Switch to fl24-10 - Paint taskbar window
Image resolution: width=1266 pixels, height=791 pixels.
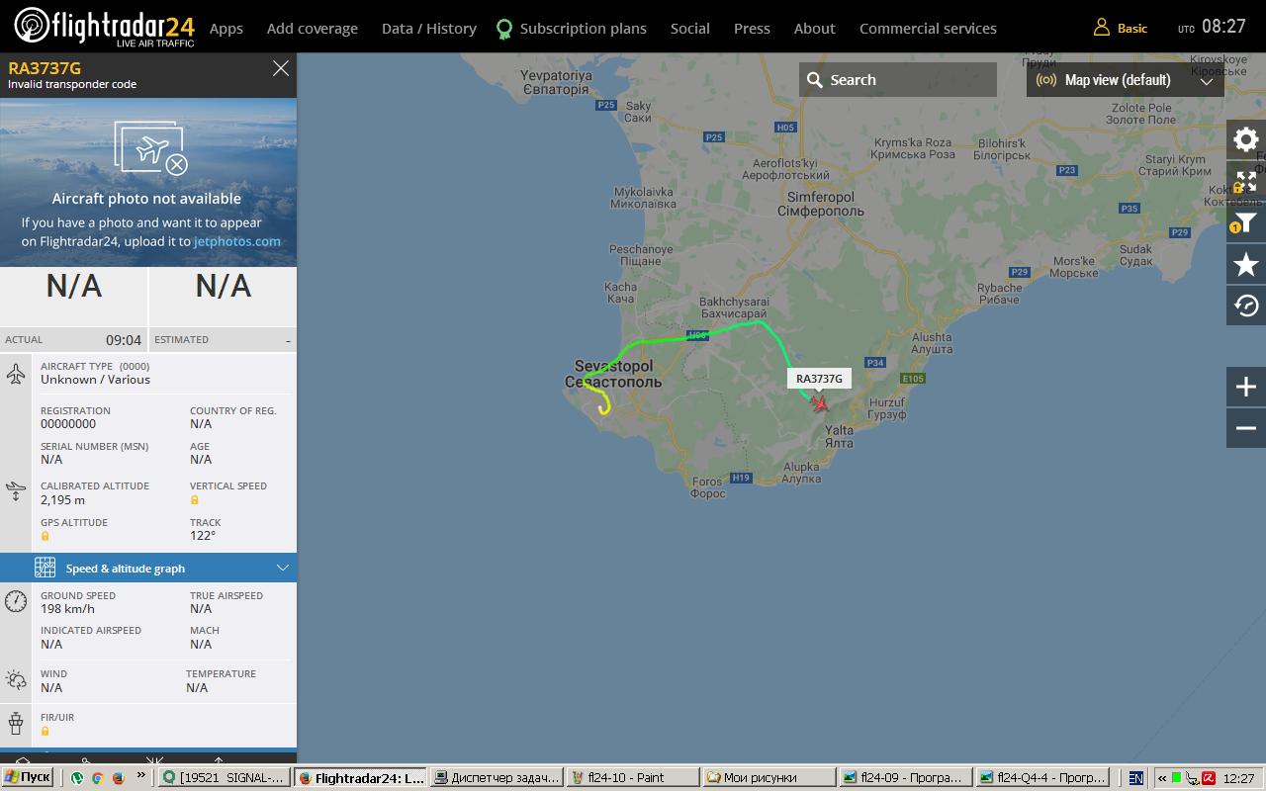coord(632,778)
